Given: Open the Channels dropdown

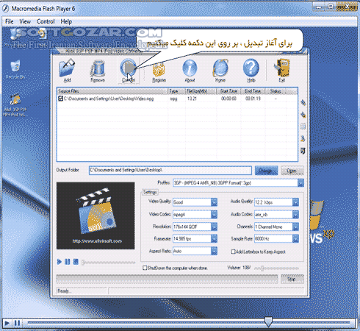Looking at the screenshot, I should (x=295, y=227).
